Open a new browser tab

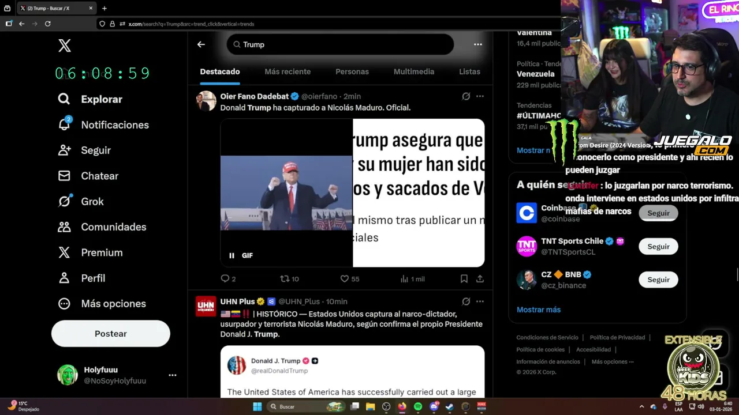coord(104,9)
